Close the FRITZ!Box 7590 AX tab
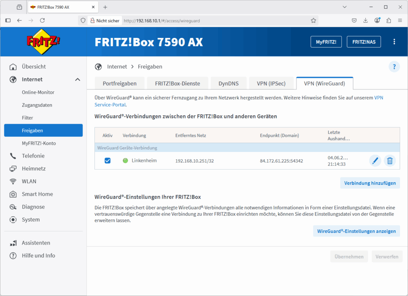Viewport: 408px width, 296px height. click(93, 7)
